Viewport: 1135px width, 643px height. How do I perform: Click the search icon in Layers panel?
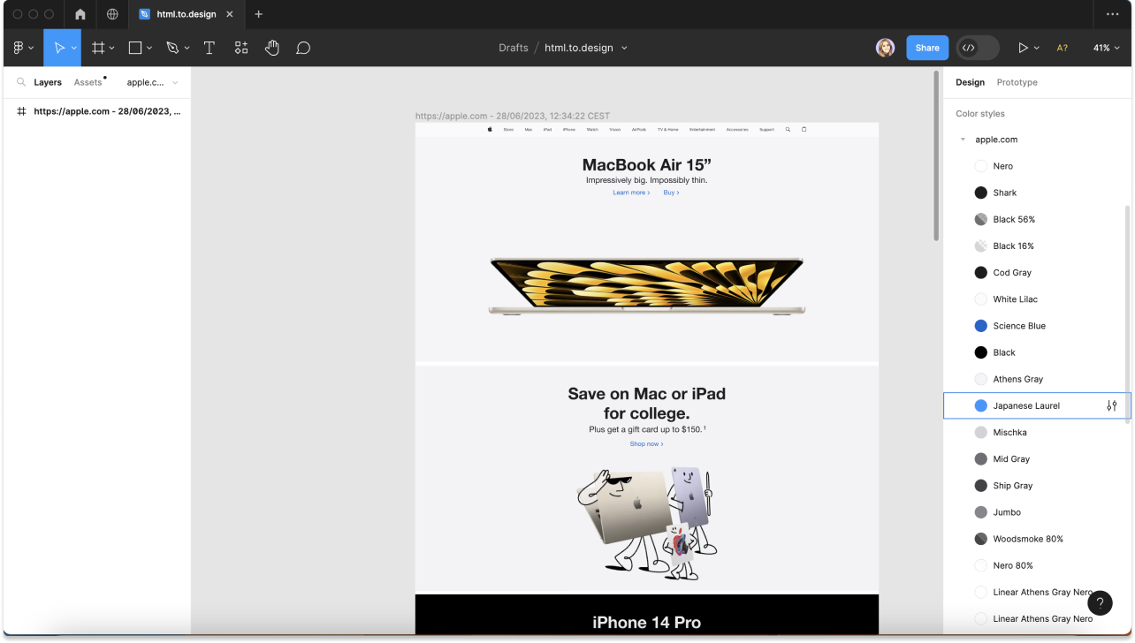21,82
